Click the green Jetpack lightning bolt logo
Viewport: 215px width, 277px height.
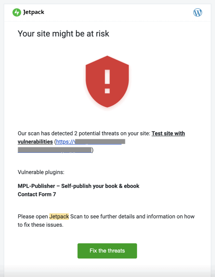17,12
